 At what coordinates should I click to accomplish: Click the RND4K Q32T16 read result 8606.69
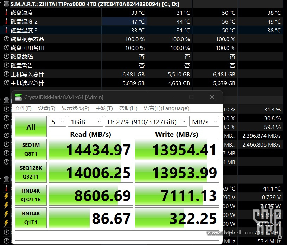tap(91, 195)
